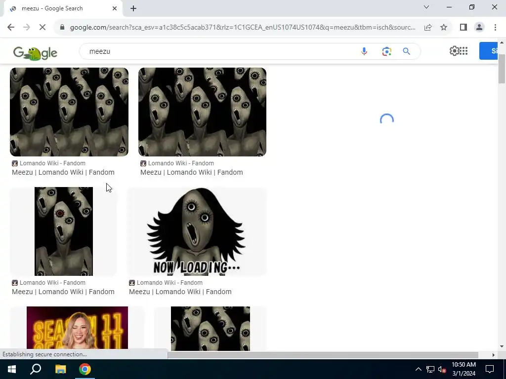This screenshot has height=379, width=506.
Task: Go back to the previous page
Action: tap(11, 28)
